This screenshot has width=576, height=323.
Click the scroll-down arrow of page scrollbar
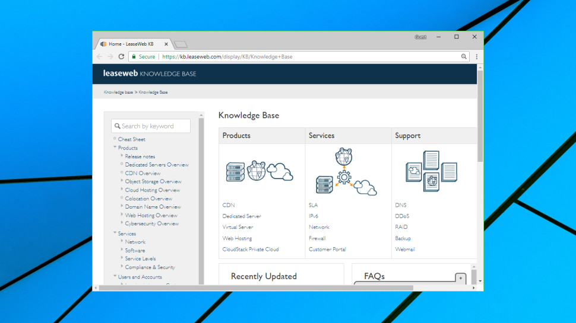[x=480, y=281]
